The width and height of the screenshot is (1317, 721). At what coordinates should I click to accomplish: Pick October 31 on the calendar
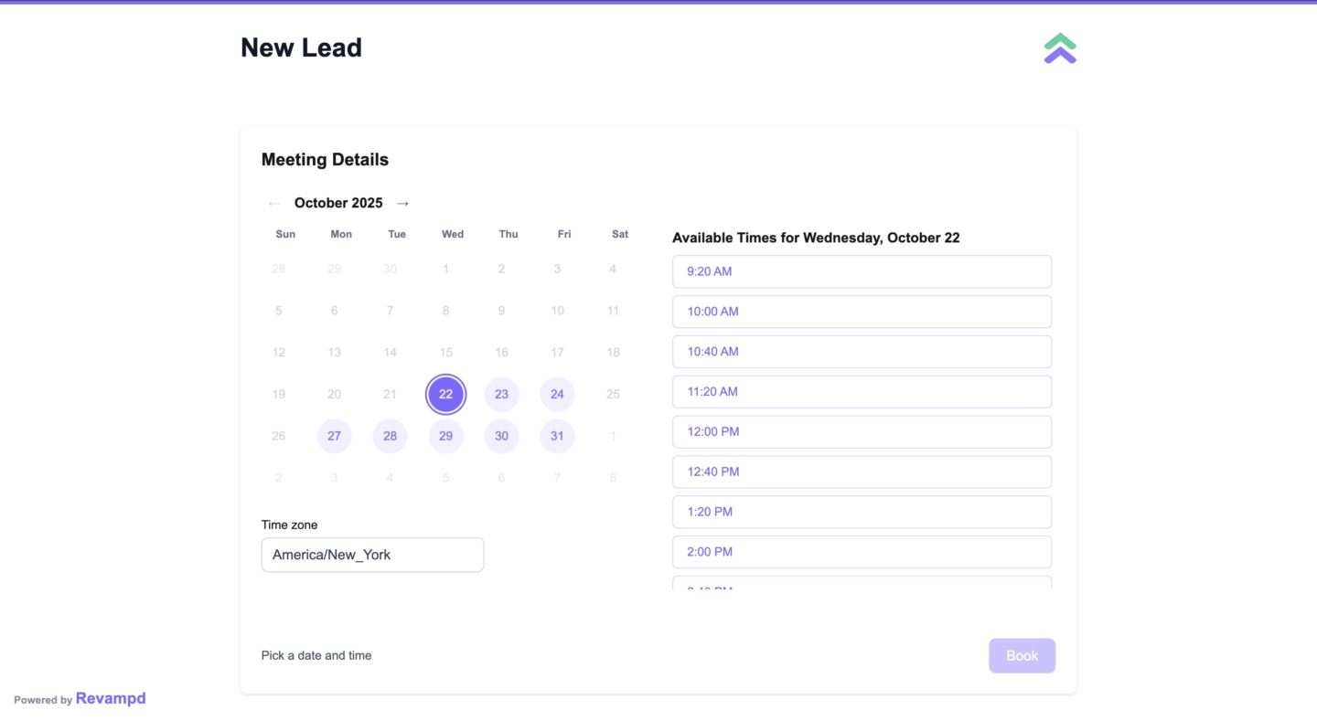click(557, 436)
